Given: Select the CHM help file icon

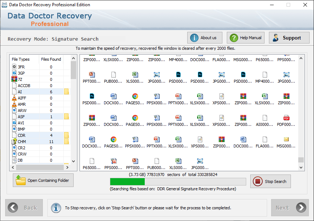Looking at the screenshot, I should tap(14, 141).
